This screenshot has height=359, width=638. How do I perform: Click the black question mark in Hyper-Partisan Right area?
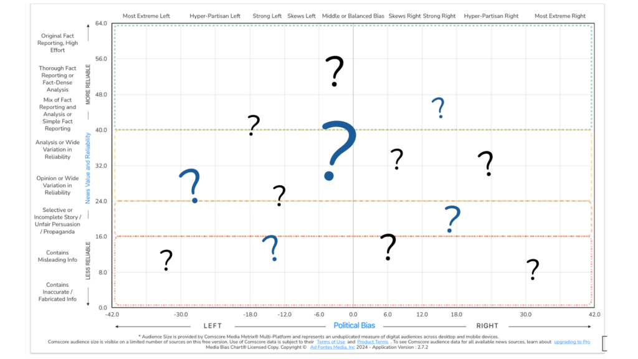pos(486,163)
